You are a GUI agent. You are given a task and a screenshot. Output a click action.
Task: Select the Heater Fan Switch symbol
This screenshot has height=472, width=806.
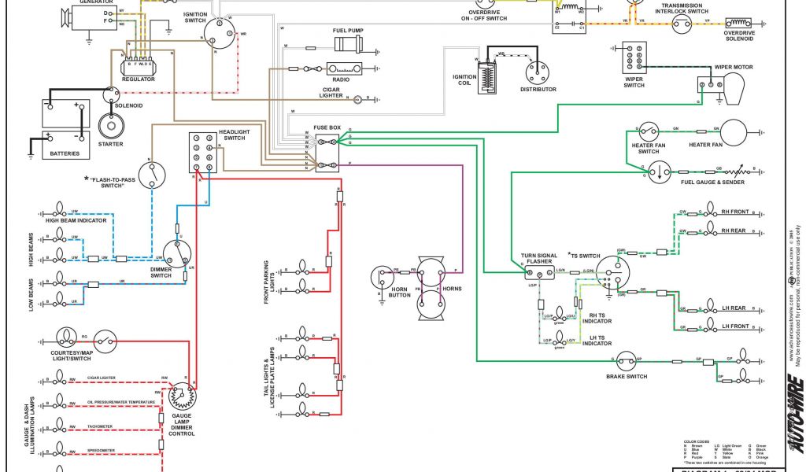650,131
